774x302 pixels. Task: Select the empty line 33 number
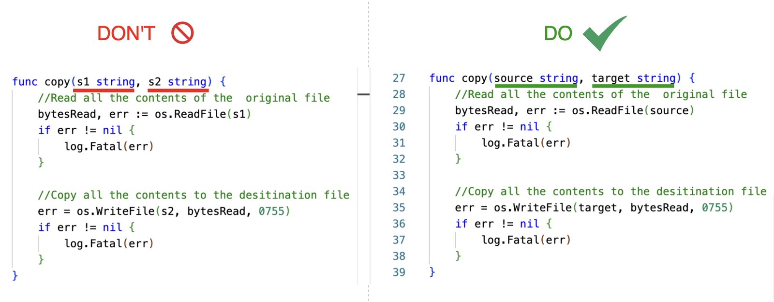pos(399,175)
